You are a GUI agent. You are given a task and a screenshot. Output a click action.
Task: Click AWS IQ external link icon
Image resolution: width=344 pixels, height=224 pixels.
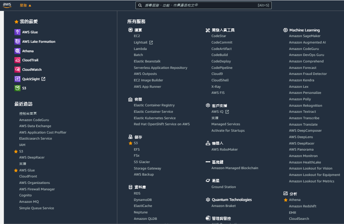227,112
